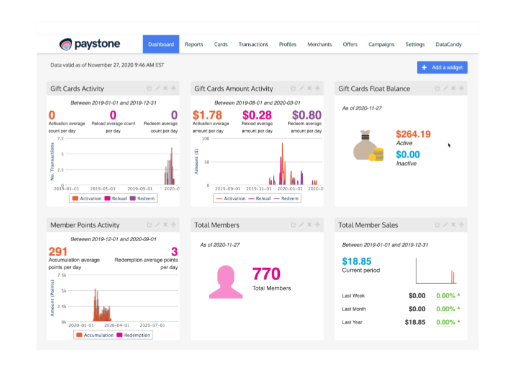Click the refresh icon on Member Points Activity
The height and width of the screenshot is (372, 515).
(x=148, y=224)
